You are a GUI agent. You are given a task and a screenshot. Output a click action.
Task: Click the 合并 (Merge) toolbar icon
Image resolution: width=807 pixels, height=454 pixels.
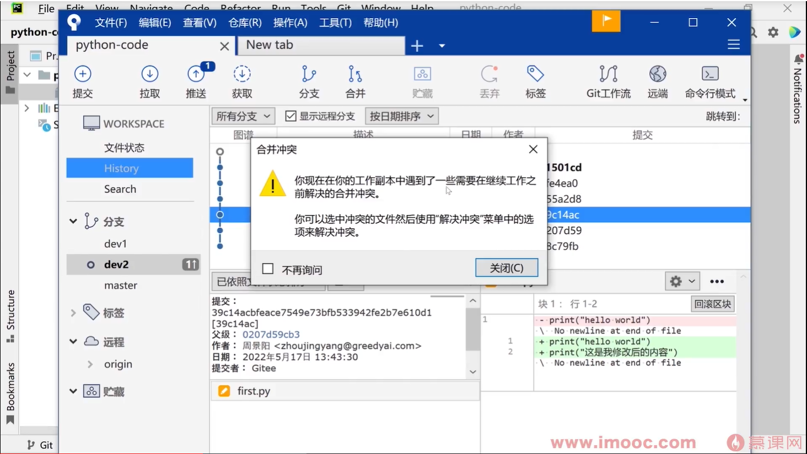pos(354,80)
